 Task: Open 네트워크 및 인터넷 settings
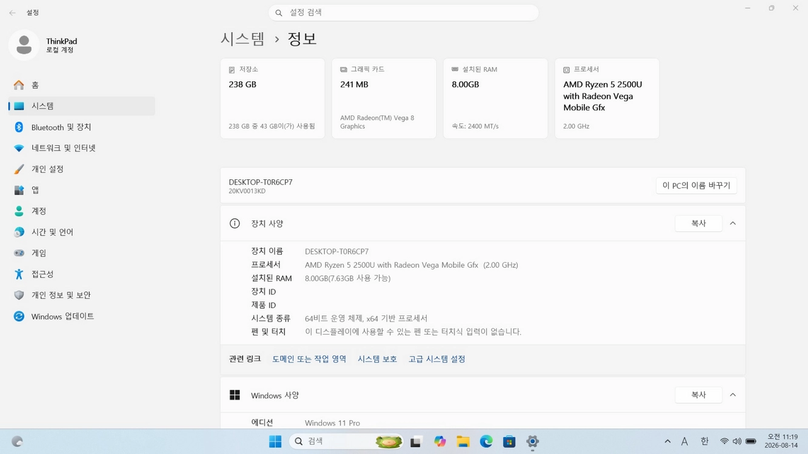pyautogui.click(x=82, y=148)
